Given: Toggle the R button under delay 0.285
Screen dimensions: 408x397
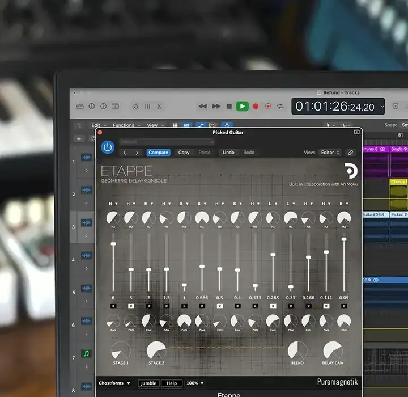Looking at the screenshot, I should click(x=273, y=306).
